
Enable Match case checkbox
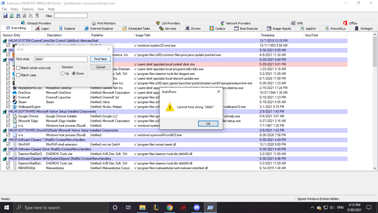18,75
